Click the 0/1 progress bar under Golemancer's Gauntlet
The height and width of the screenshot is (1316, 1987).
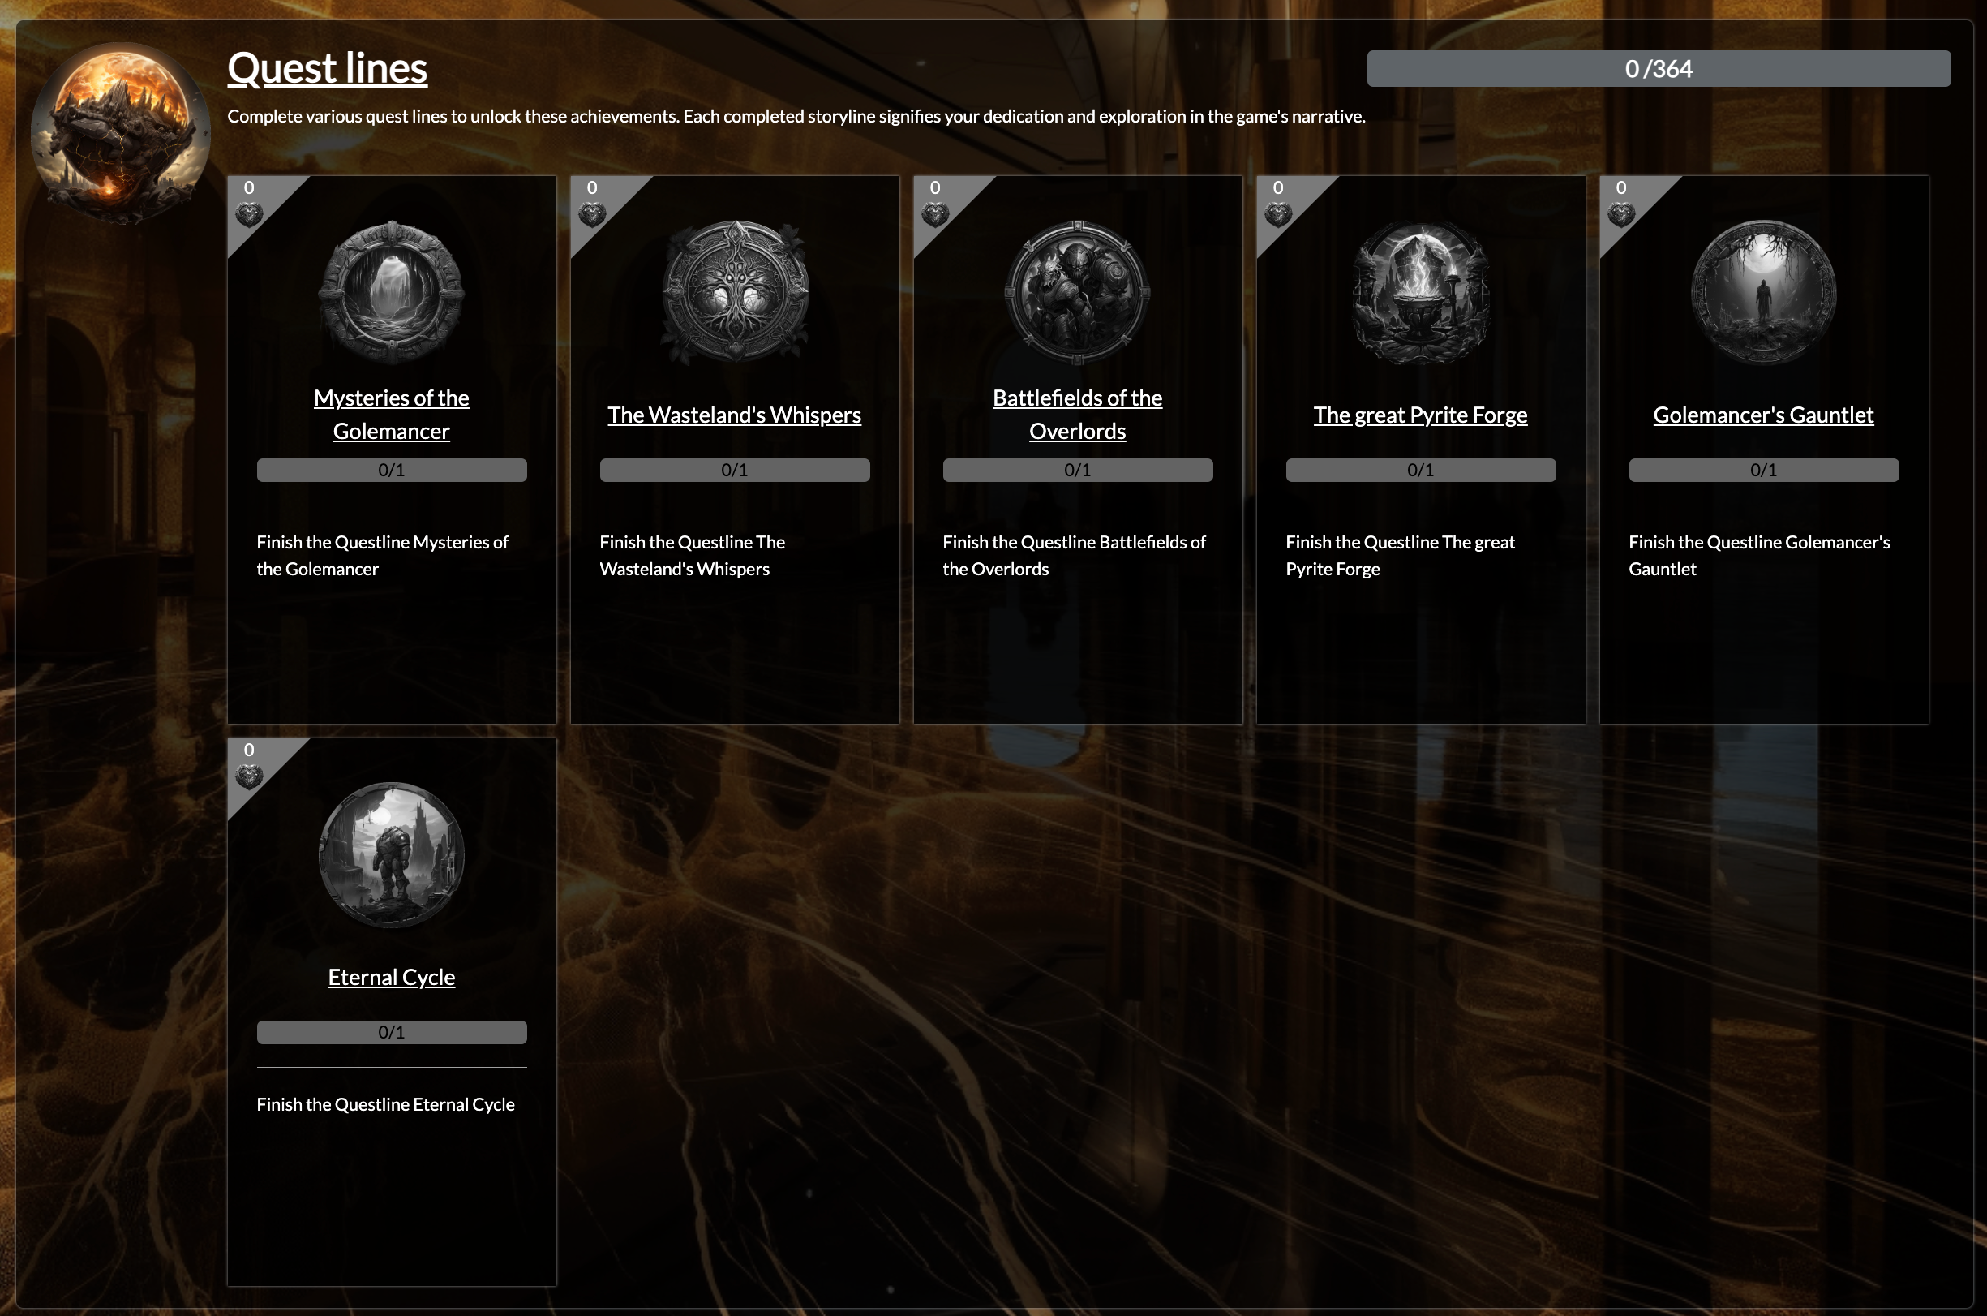click(x=1764, y=470)
